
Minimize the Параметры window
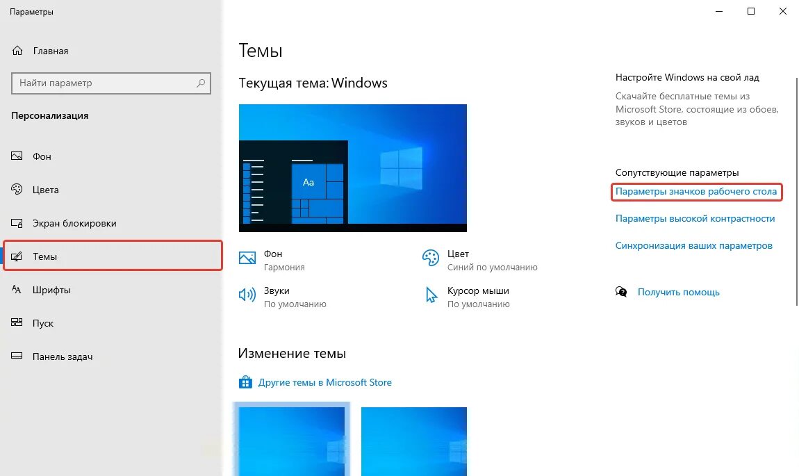tap(719, 11)
